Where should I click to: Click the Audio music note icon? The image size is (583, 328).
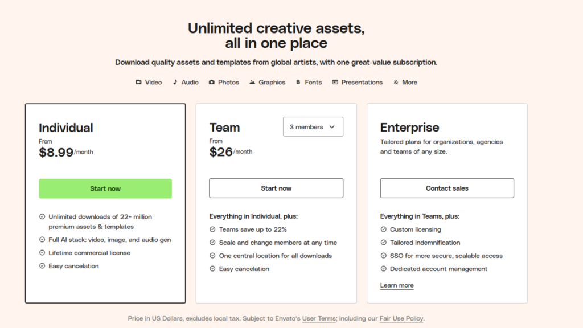[175, 82]
